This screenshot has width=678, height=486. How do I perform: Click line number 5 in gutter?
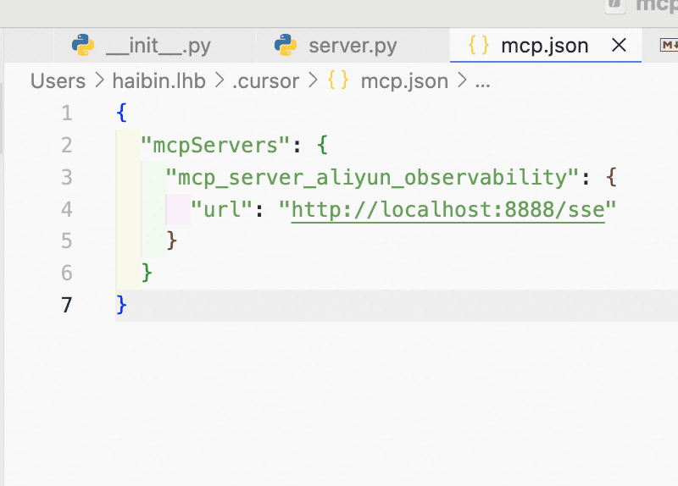67,241
